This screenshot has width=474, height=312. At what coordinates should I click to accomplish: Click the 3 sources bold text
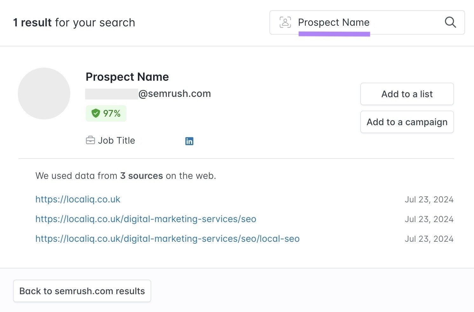pos(142,176)
